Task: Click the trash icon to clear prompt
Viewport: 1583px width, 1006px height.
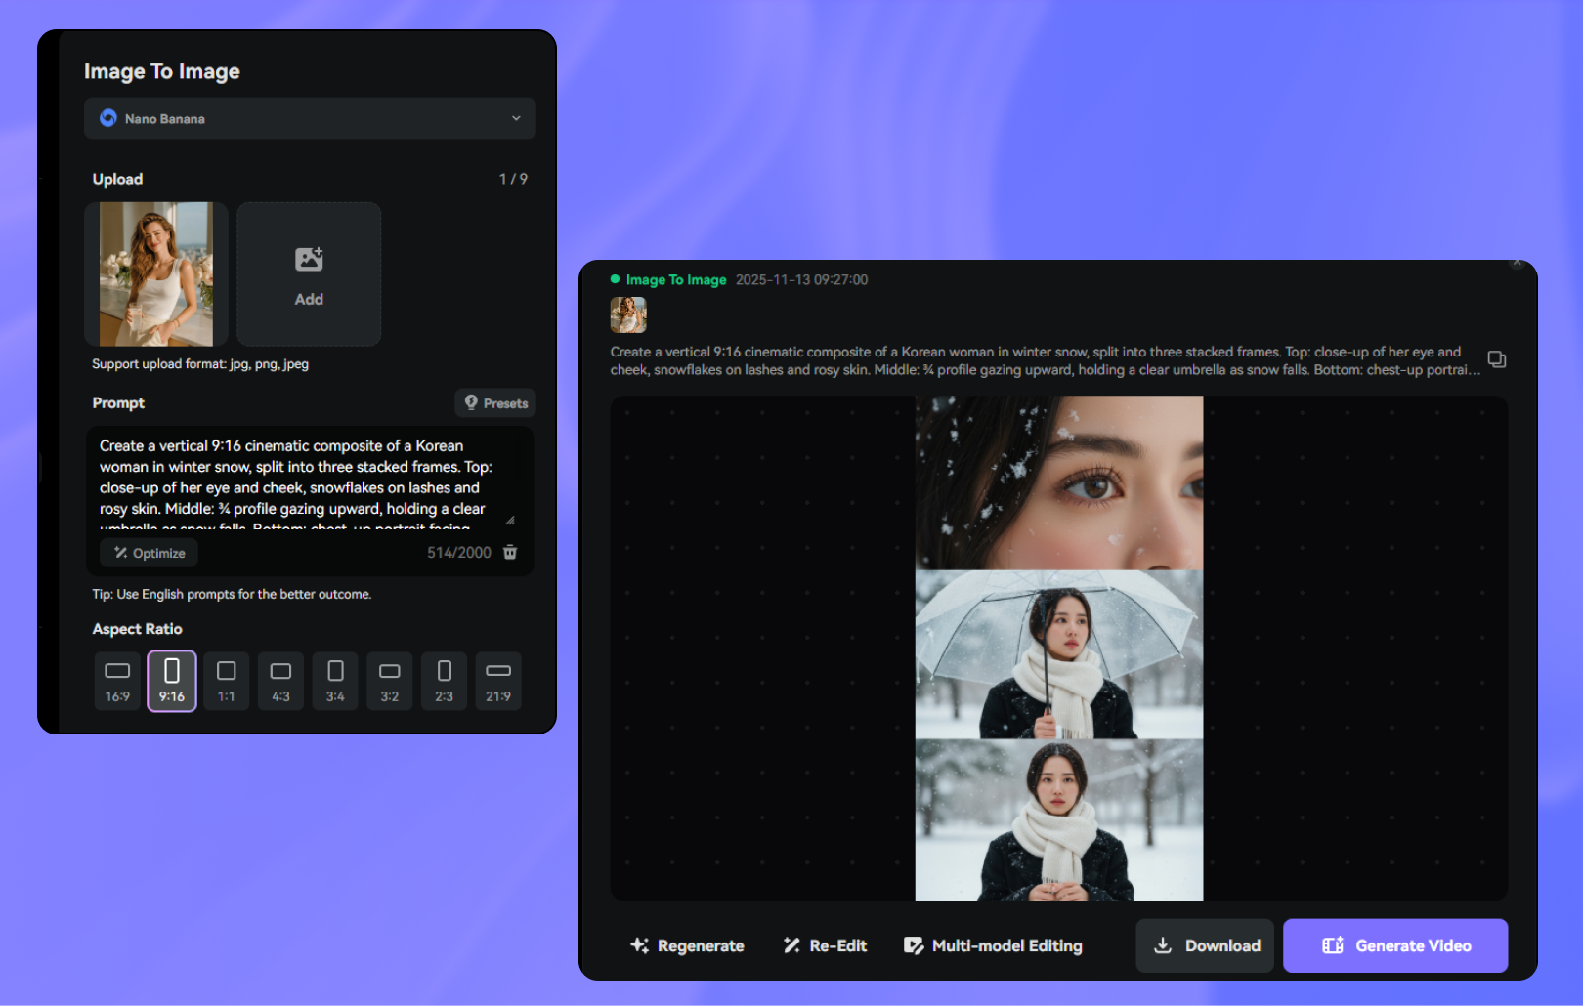Action: [x=510, y=553]
